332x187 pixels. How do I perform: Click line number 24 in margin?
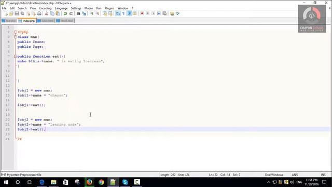tap(7, 139)
